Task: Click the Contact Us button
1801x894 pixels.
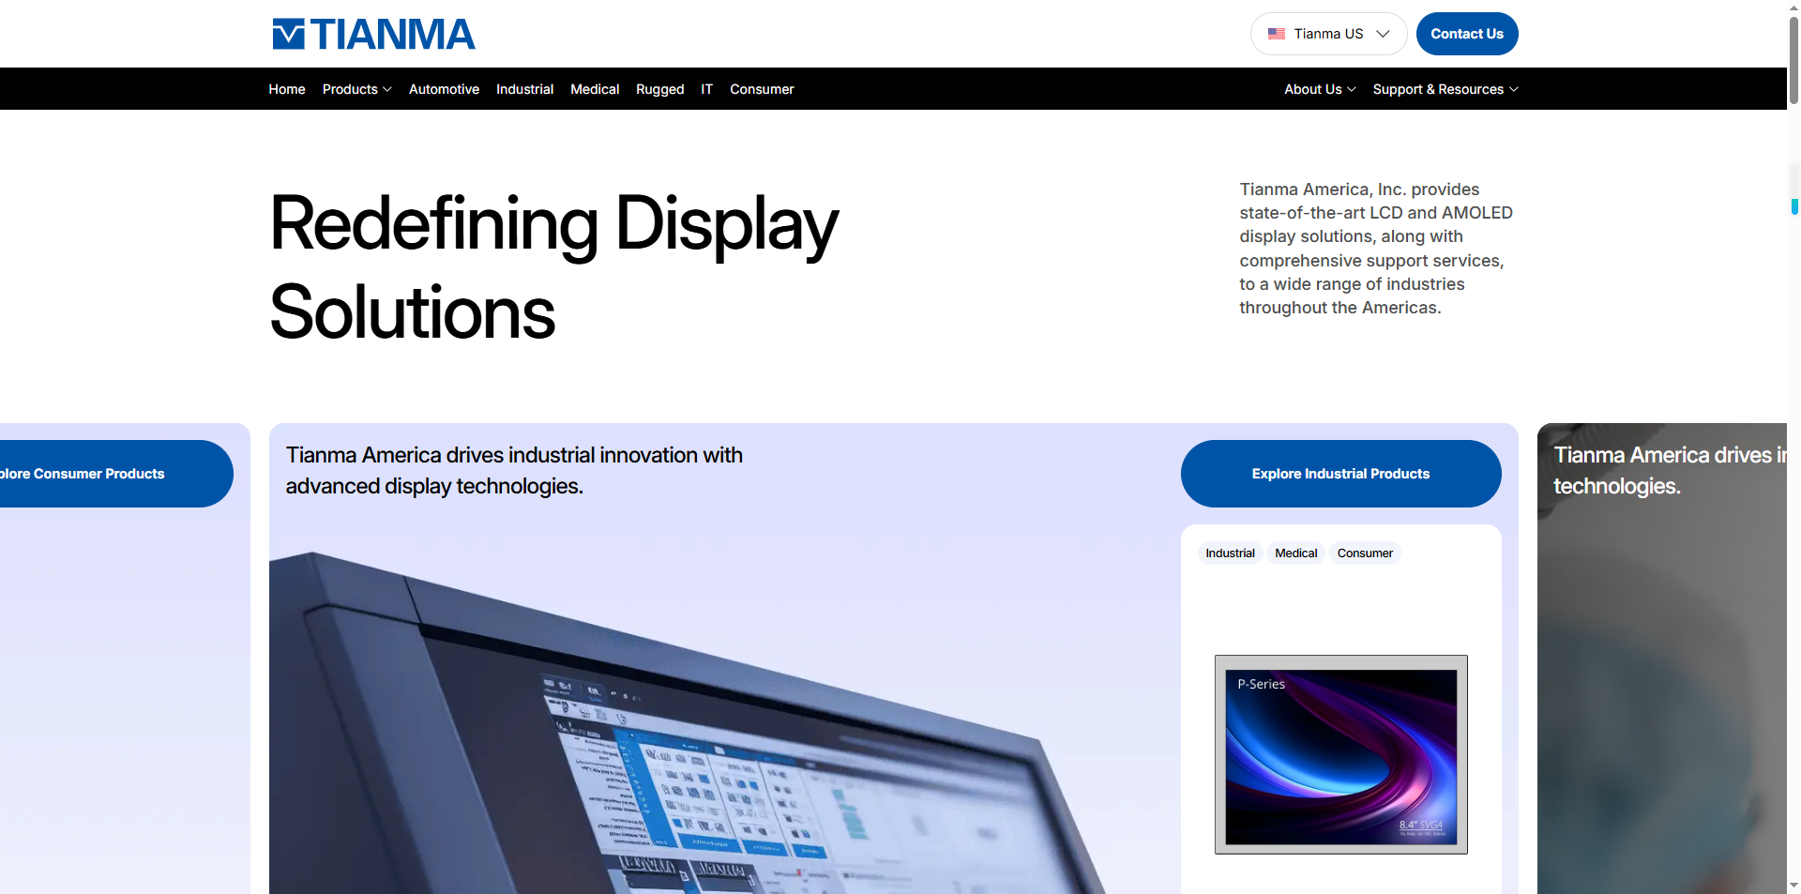Action: pos(1467,34)
